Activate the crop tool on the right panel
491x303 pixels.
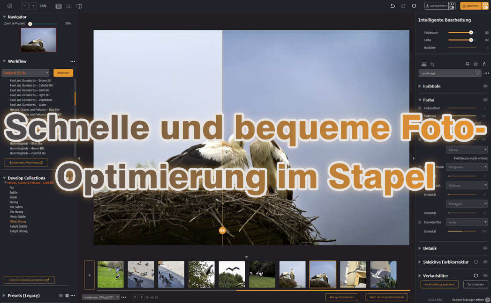[433, 64]
